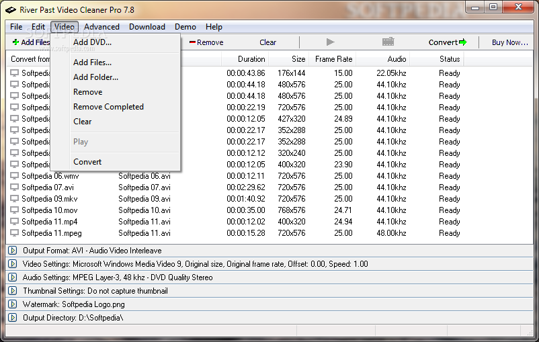The height and width of the screenshot is (342, 539).
Task: Click the 22.05khz audio cell
Action: (391, 73)
